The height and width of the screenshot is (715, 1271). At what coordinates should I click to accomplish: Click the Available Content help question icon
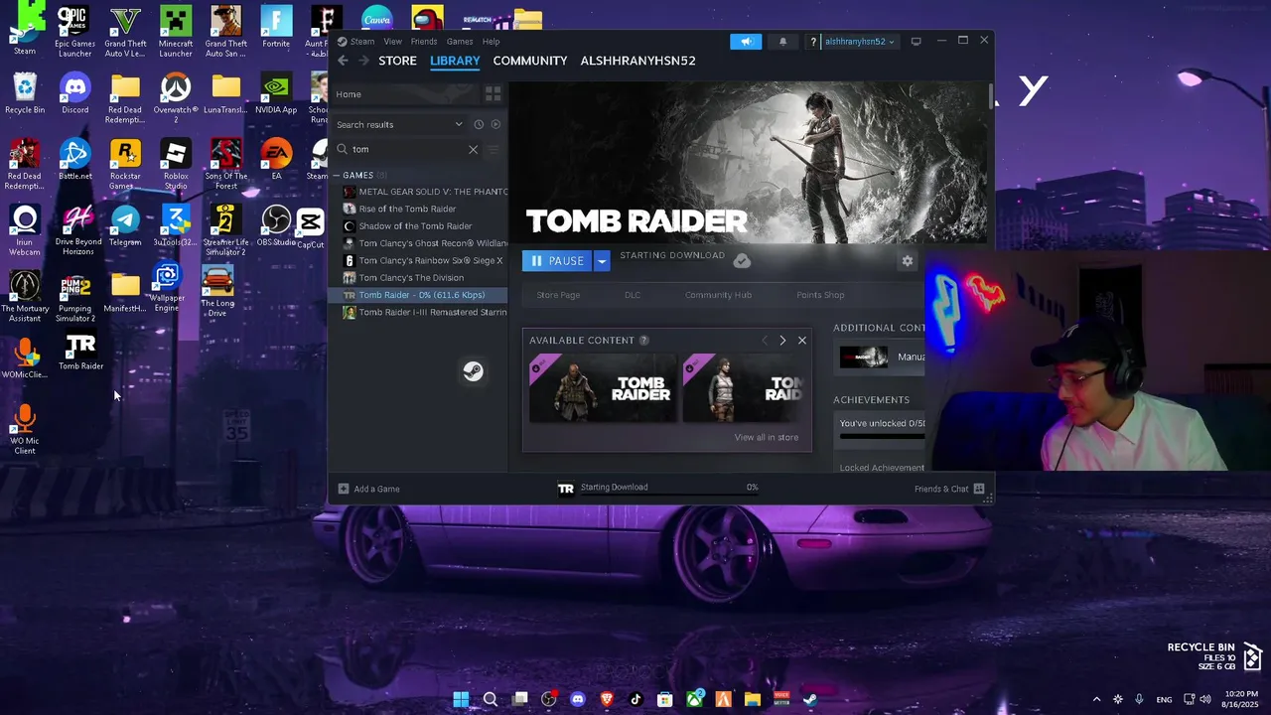tap(643, 341)
